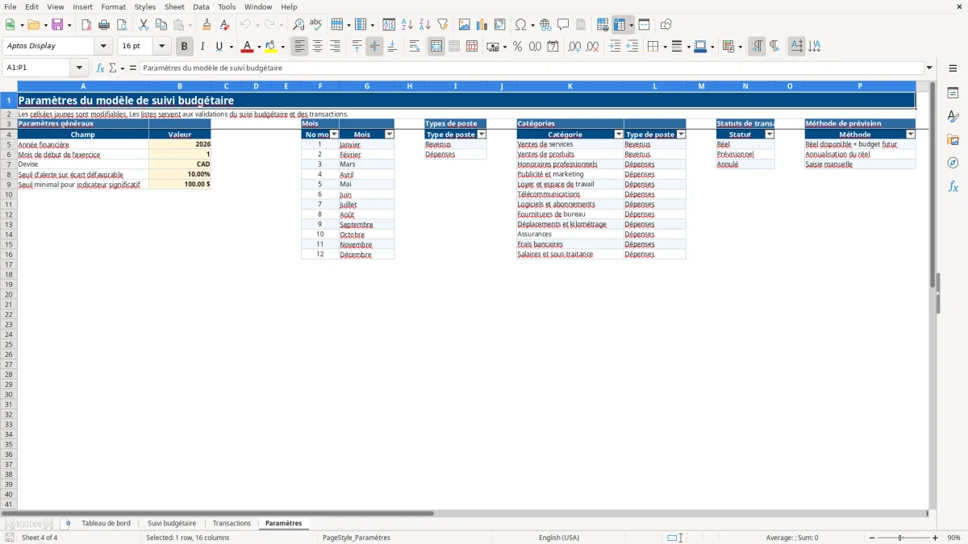Viewport: 968px width, 544px height.
Task: Open the Sidebar Properties panel icon
Action: 953,93
